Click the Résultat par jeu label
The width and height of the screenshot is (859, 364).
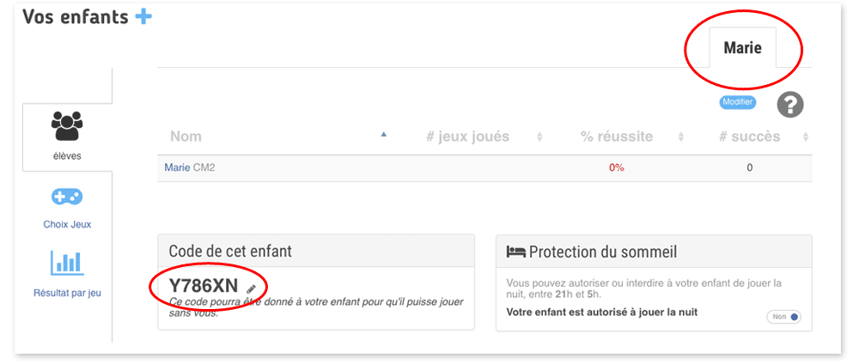click(x=67, y=294)
